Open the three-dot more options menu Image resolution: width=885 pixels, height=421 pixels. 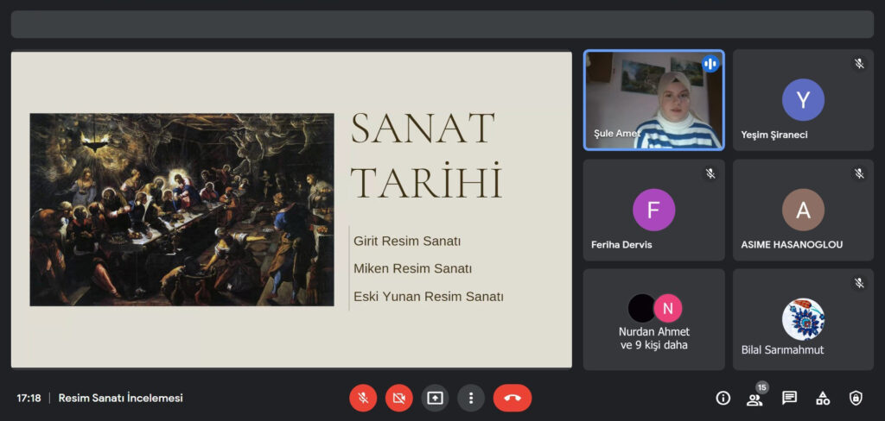[x=471, y=398]
